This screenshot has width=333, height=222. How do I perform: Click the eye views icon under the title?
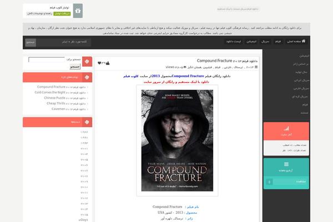click(185, 67)
